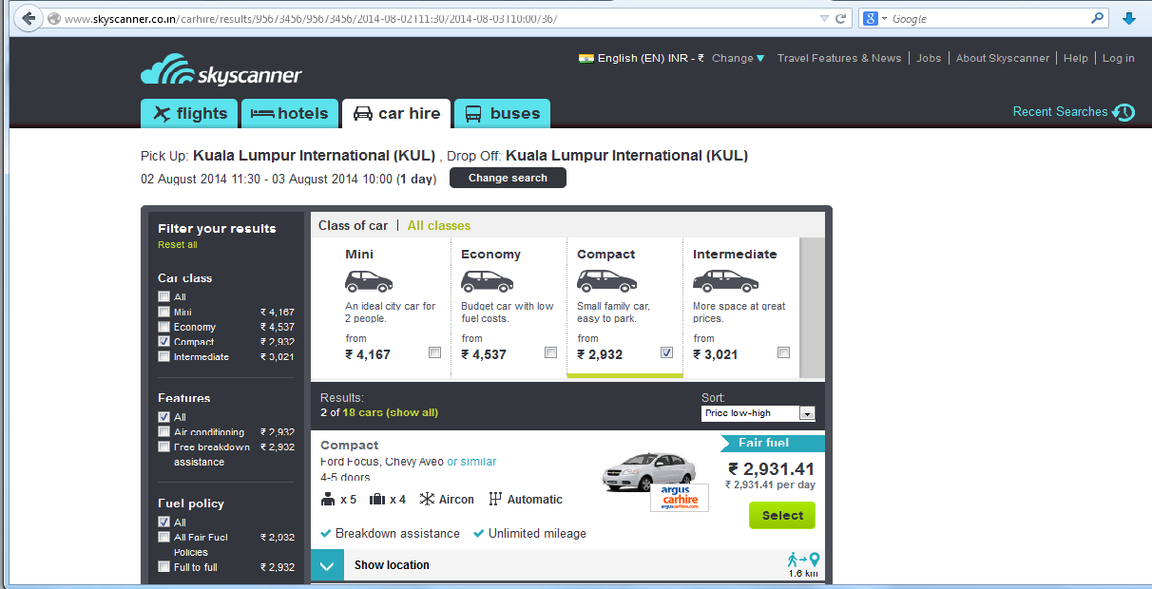Click the Unlimited mileage checkmark icon
The image size is (1152, 589).
point(479,534)
